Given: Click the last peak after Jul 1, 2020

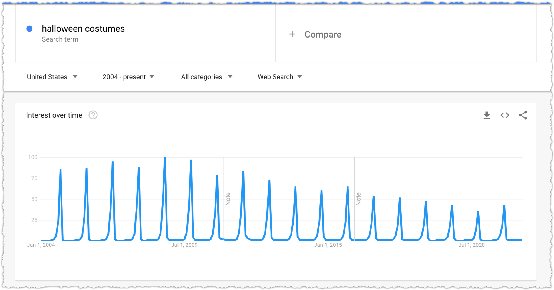Looking at the screenshot, I should point(504,206).
